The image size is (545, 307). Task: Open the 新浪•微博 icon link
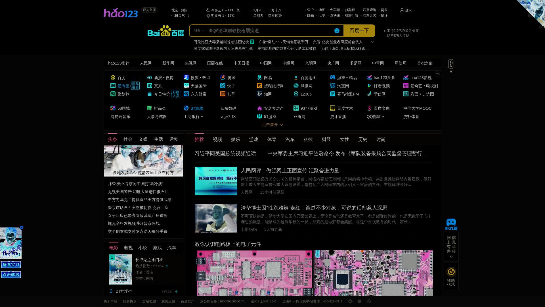(150, 78)
